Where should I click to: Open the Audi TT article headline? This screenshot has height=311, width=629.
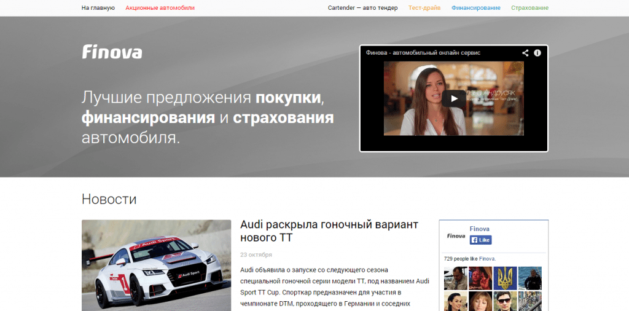coord(329,230)
